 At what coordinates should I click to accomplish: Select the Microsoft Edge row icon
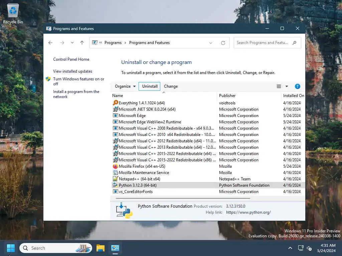115,116
